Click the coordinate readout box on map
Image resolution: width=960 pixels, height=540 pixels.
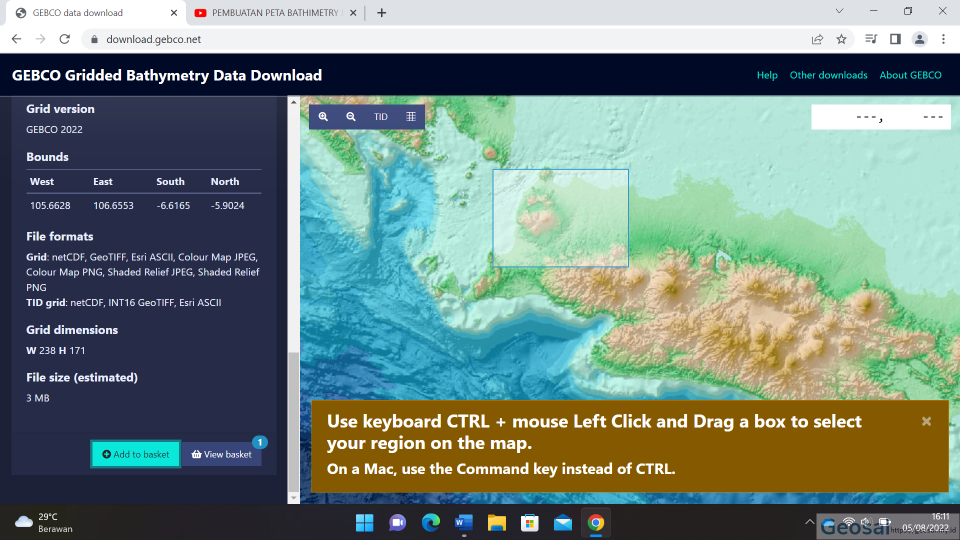(x=881, y=117)
